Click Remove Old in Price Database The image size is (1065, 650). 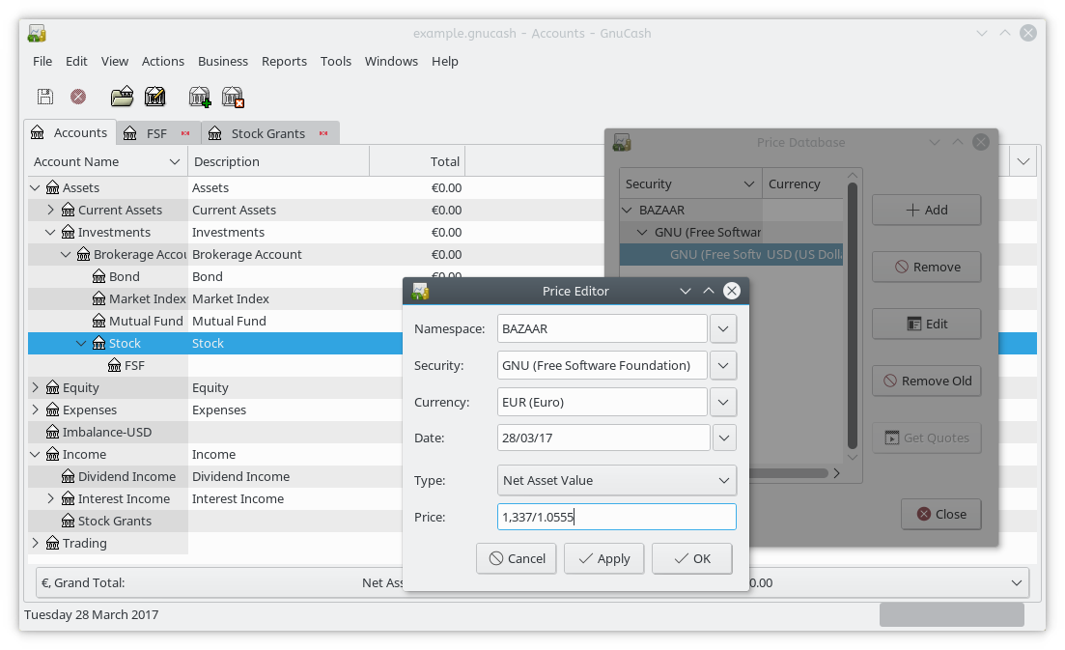click(x=926, y=382)
